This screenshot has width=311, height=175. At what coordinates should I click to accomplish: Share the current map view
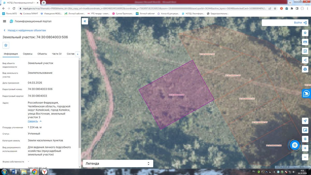[x=305, y=60]
